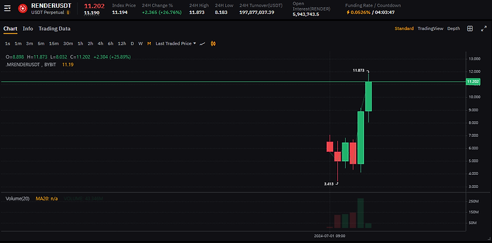Click the Funding Rate / Countdown label

pos(373,5)
